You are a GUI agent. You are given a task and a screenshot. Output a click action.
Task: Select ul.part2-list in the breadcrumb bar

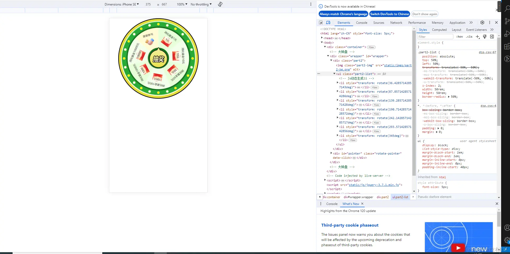(x=400, y=197)
